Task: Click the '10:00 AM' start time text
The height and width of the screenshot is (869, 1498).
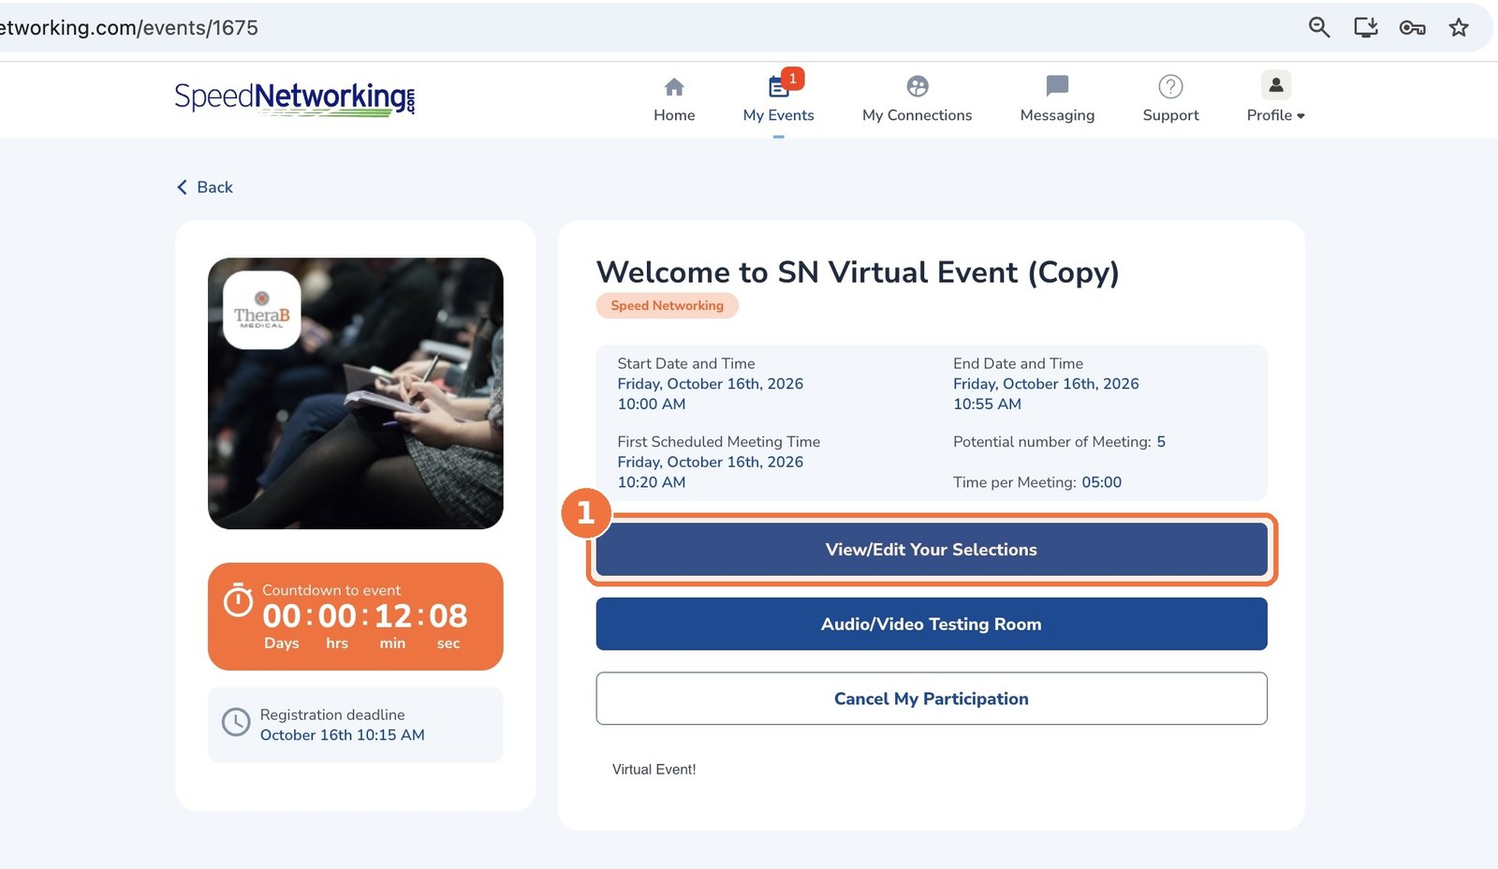Action: [652, 405]
